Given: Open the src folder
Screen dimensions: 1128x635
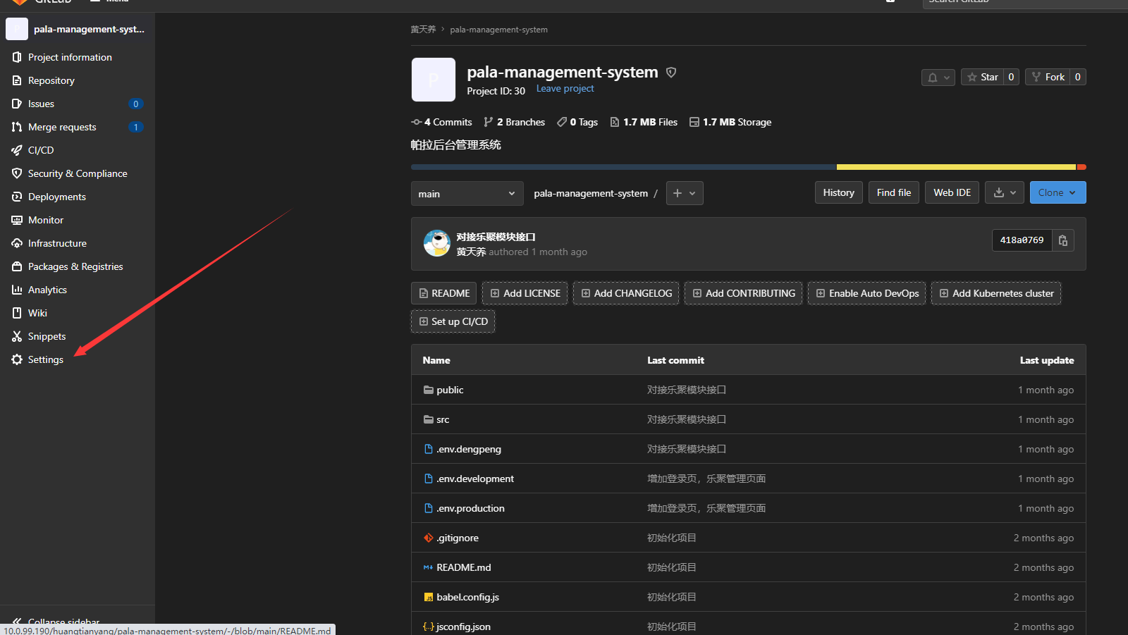Looking at the screenshot, I should click(443, 419).
